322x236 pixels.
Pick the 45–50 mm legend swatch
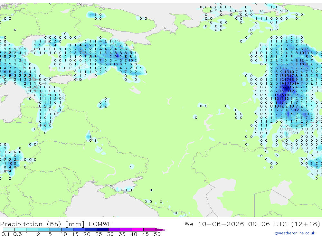(x=149, y=230)
